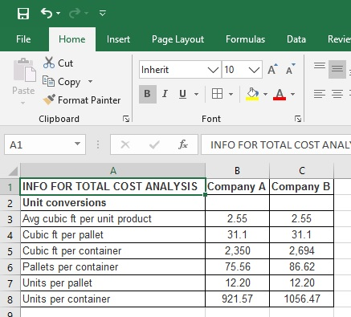Select cell B5 containing 2,350
This screenshot has width=351, height=317.
[x=237, y=251]
